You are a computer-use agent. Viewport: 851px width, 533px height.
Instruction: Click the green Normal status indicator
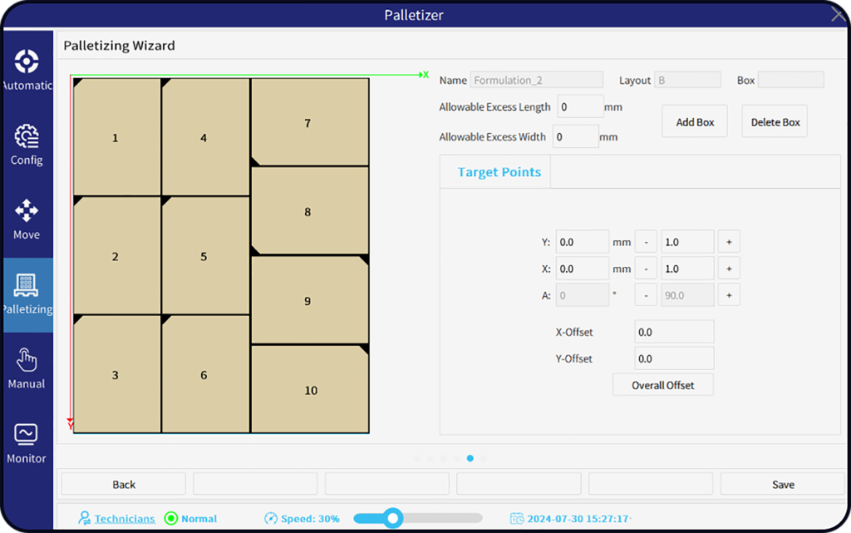click(x=171, y=518)
